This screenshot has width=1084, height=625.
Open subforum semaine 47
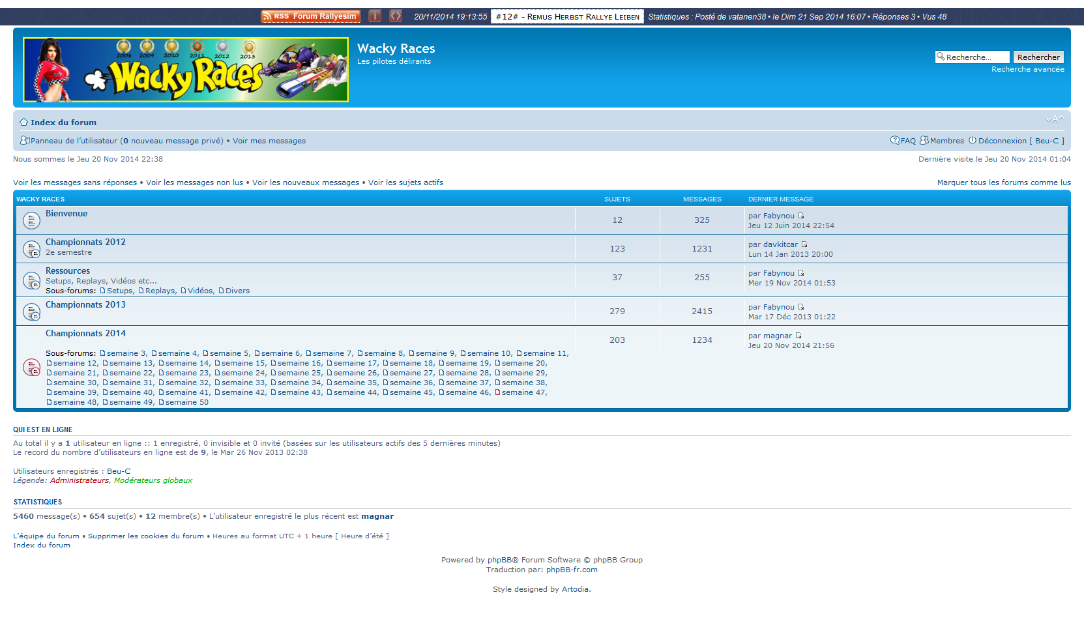tap(523, 392)
